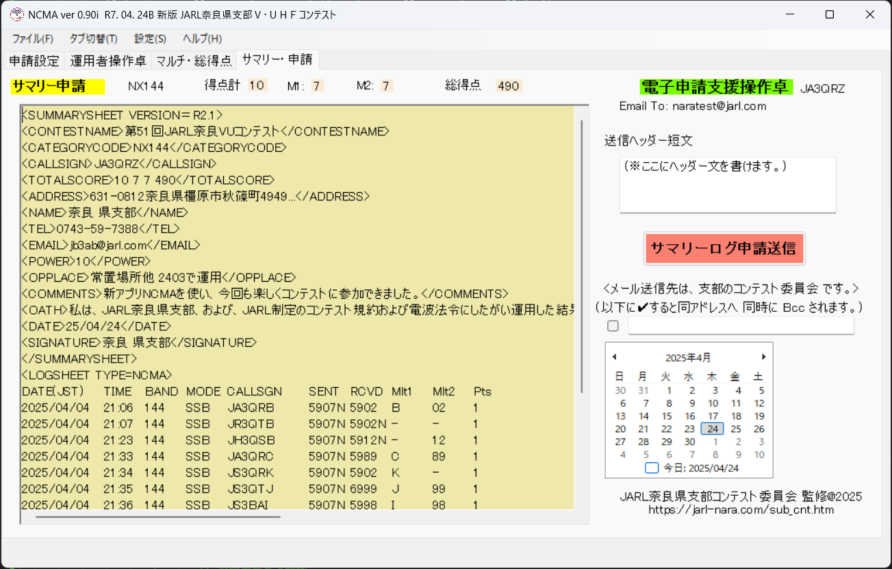892x569 pixels.
Task: Open the タブ切替(T) menu
Action: (x=92, y=39)
